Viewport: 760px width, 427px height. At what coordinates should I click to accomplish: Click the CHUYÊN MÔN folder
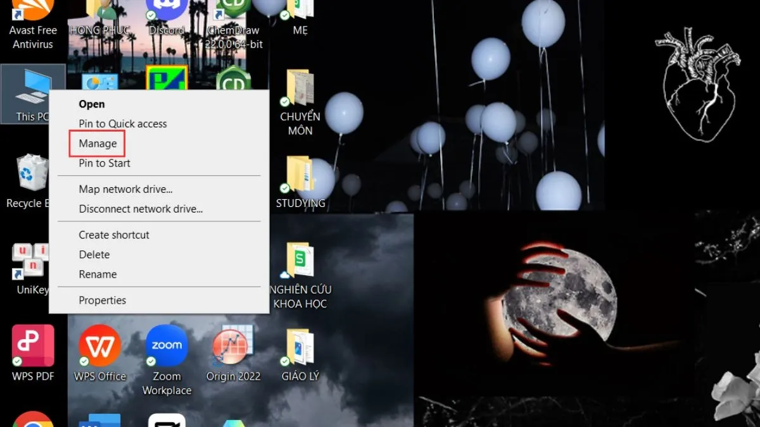(x=300, y=89)
